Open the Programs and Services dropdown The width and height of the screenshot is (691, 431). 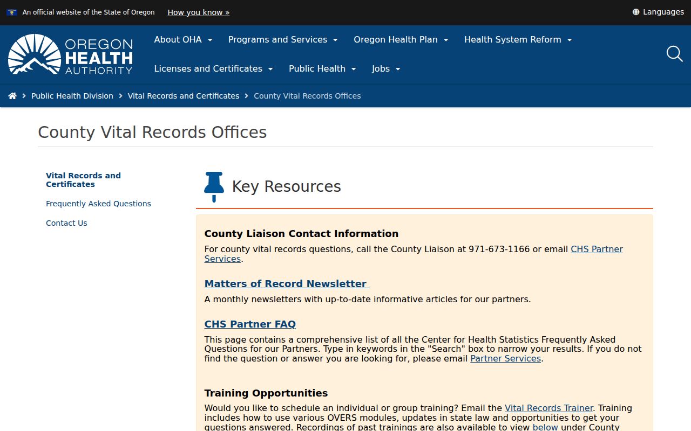pyautogui.click(x=283, y=39)
